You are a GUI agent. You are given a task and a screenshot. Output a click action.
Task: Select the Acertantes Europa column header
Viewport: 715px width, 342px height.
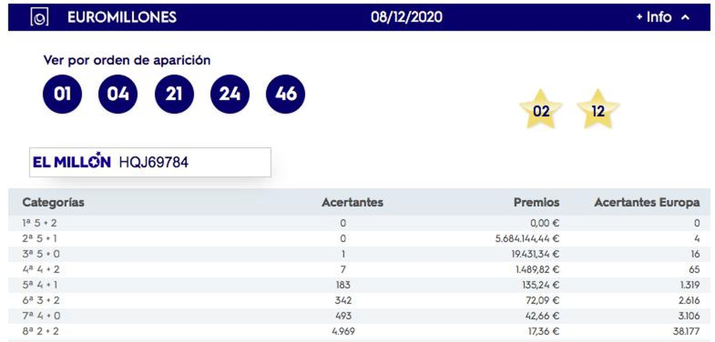pyautogui.click(x=647, y=202)
